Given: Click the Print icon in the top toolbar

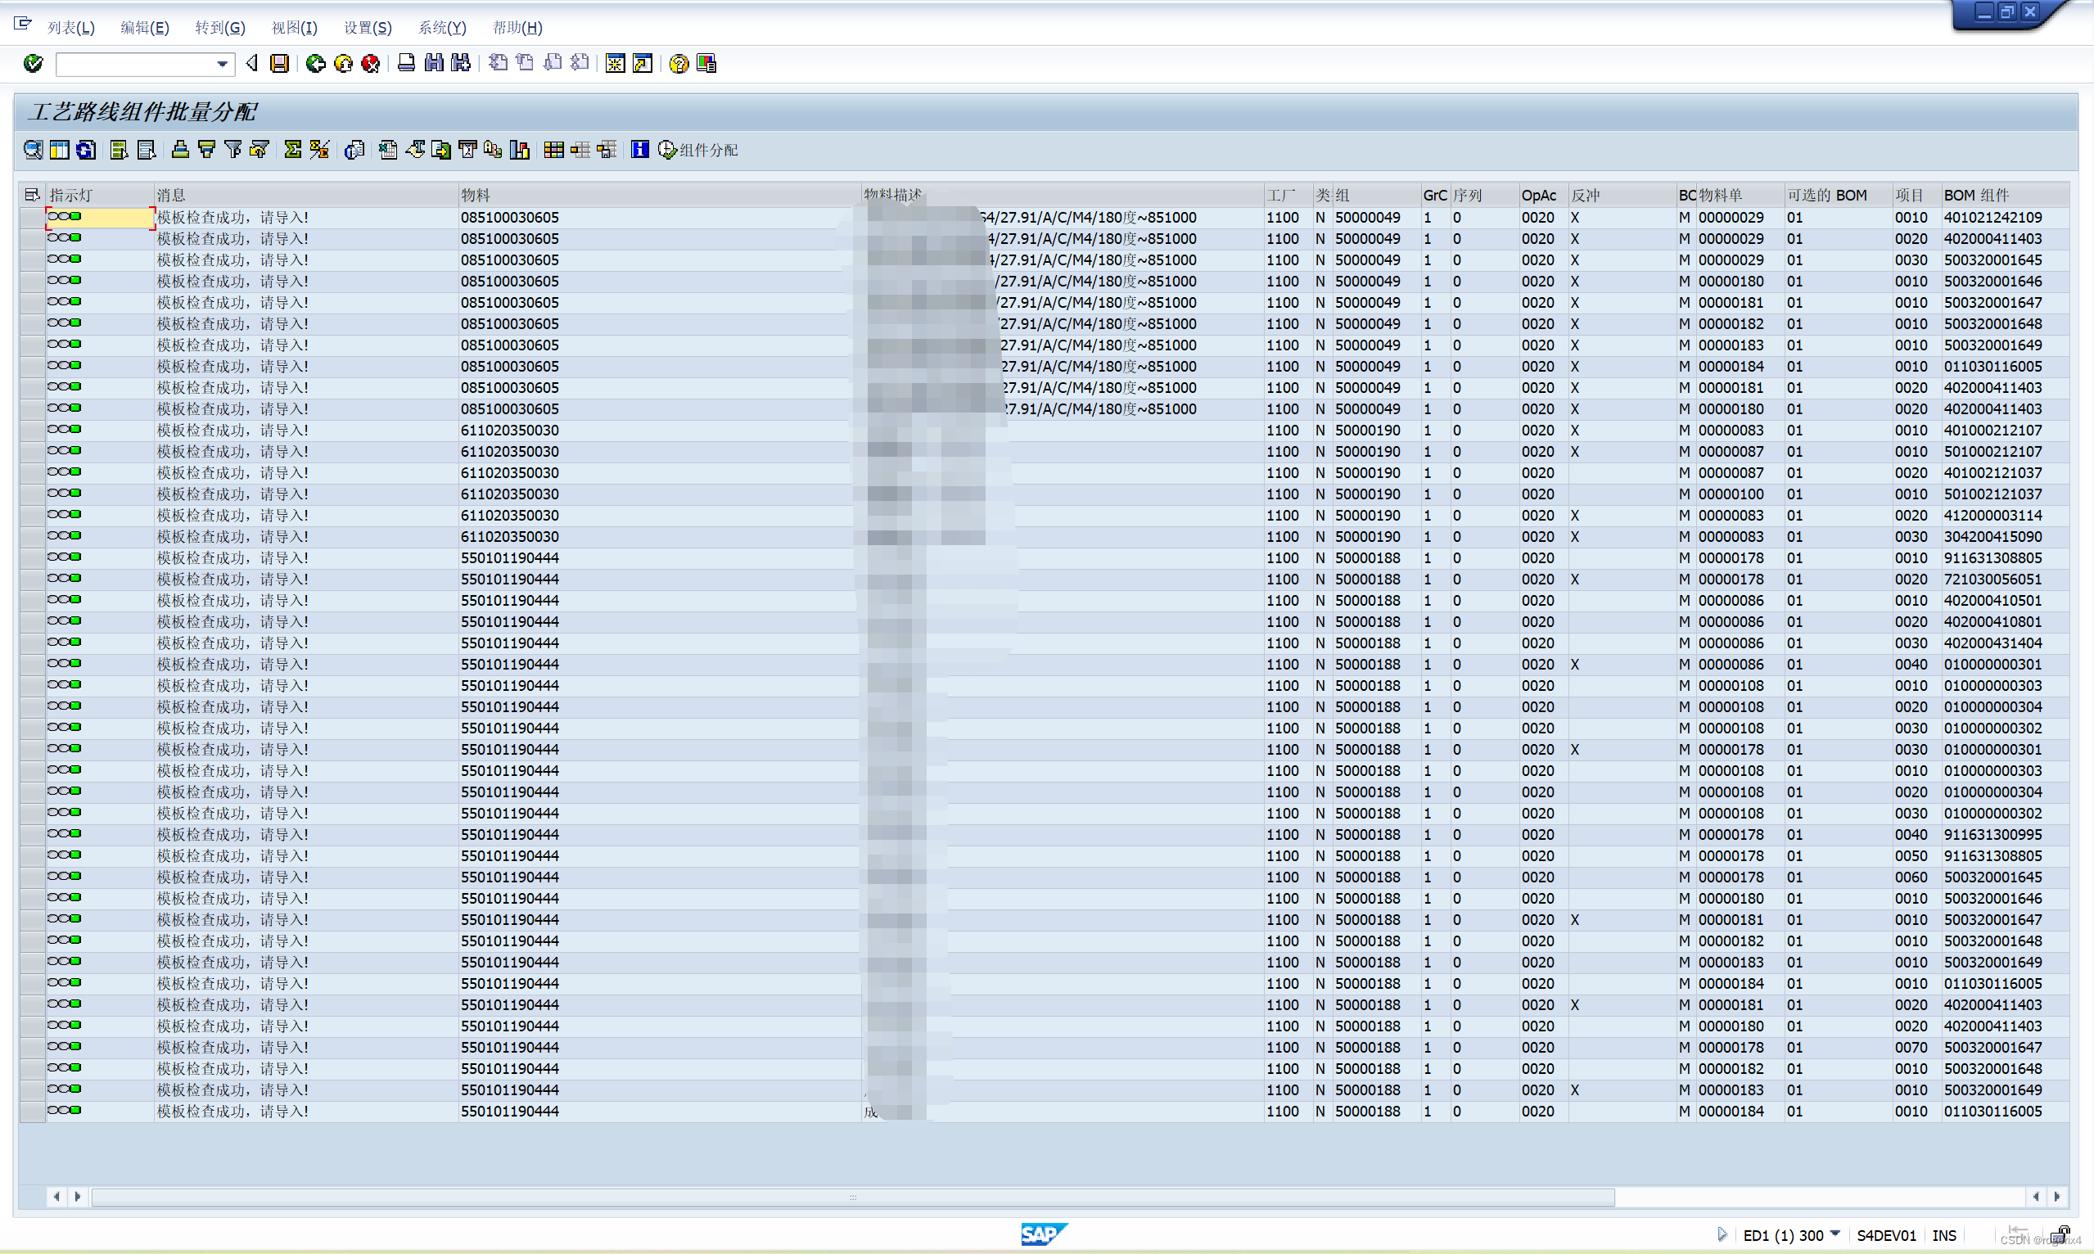Looking at the screenshot, I should [x=407, y=63].
